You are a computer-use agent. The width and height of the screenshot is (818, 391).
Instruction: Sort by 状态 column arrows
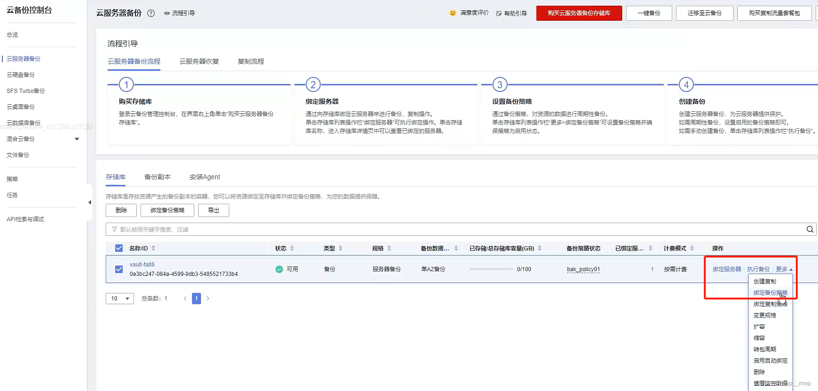coord(292,248)
